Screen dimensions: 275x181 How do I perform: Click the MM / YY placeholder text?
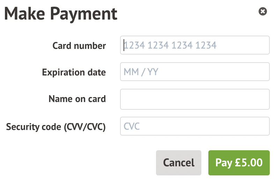(x=141, y=72)
